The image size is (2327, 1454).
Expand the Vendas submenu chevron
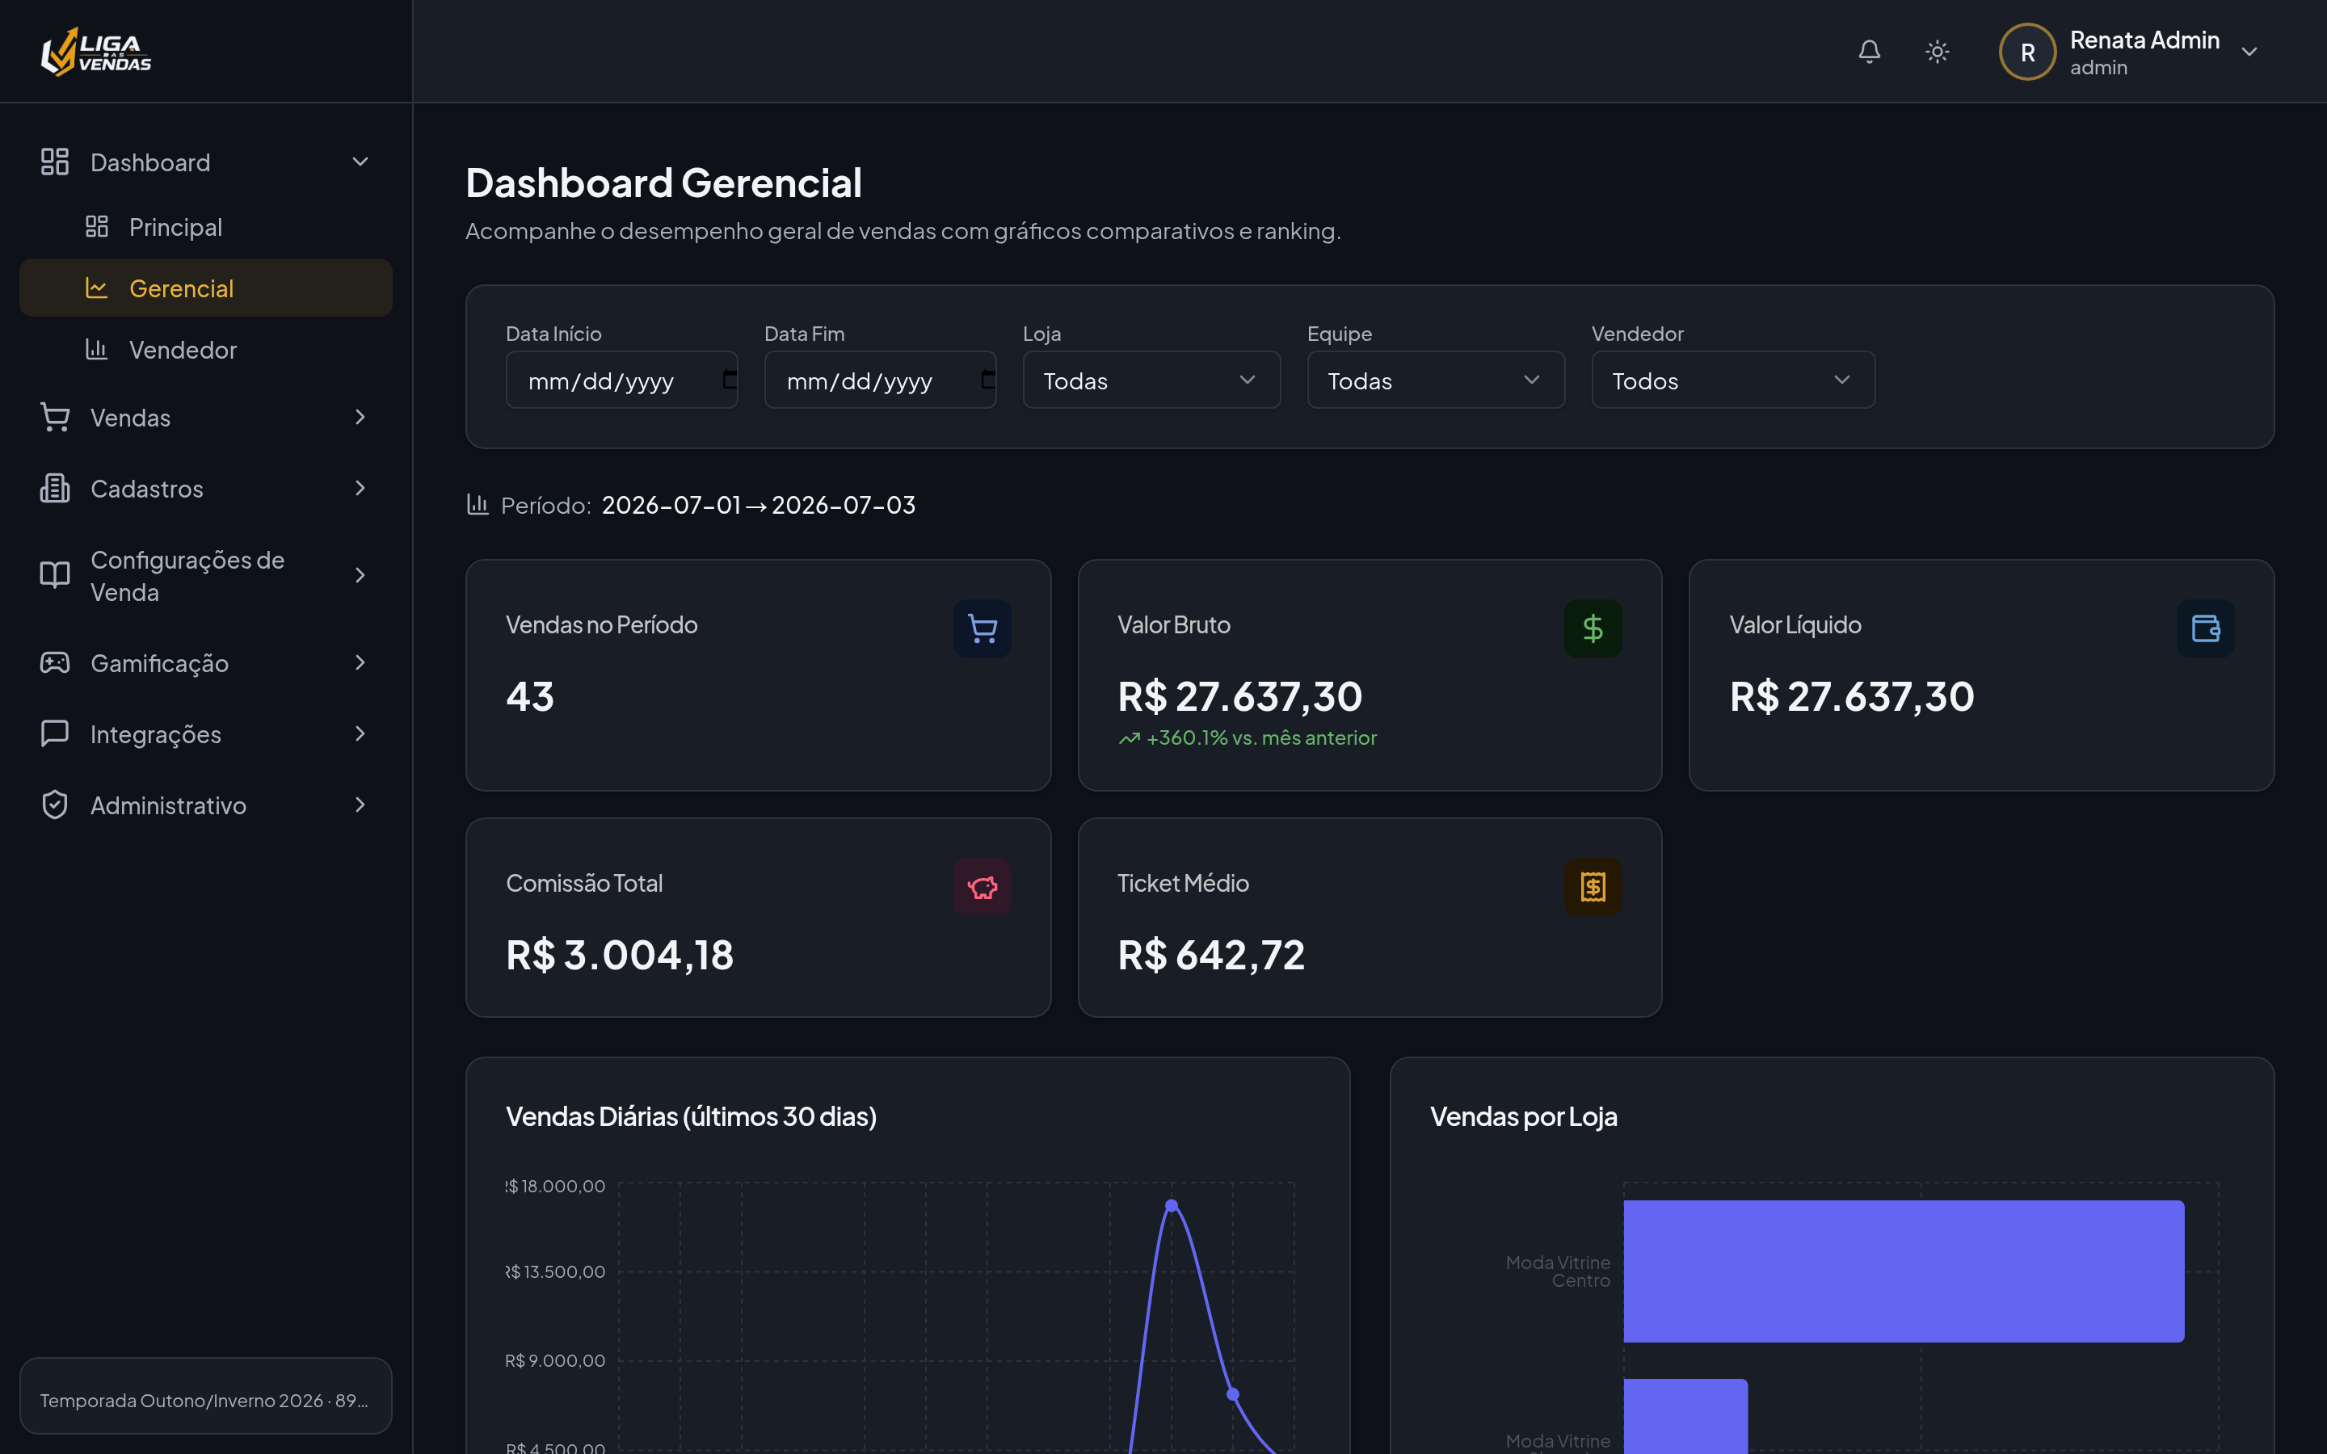pos(360,418)
